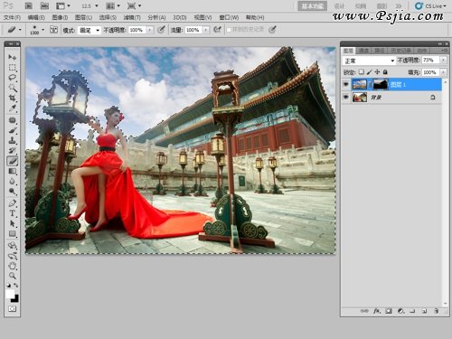The width and height of the screenshot is (452, 339).
Task: Toggle lock image pixels (brush icon)
Action: (370, 72)
